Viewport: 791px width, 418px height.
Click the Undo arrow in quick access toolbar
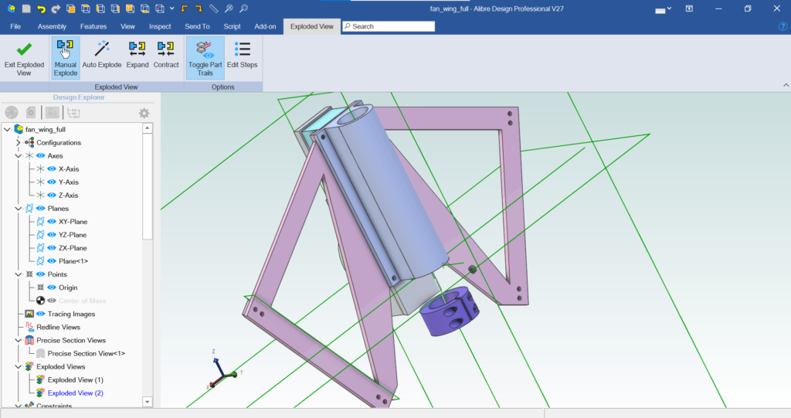click(41, 8)
